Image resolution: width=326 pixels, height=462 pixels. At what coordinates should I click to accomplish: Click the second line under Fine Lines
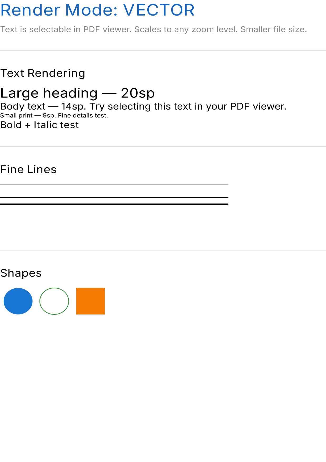(x=114, y=191)
